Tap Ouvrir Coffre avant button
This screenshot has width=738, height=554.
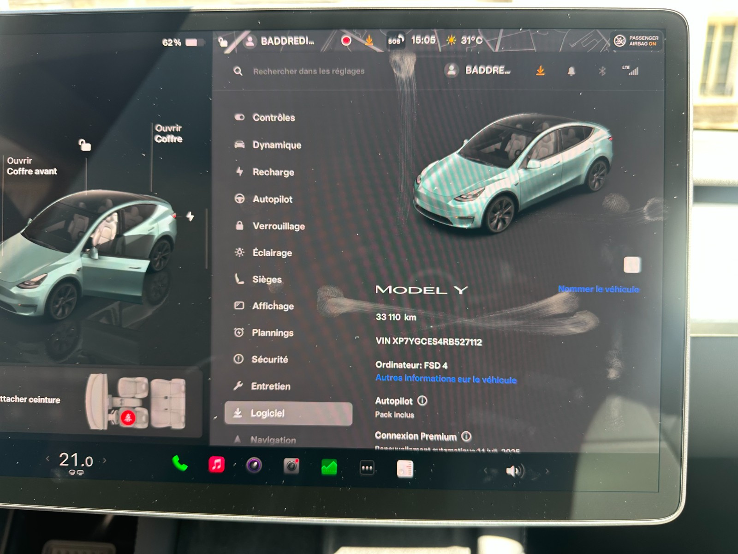31,166
